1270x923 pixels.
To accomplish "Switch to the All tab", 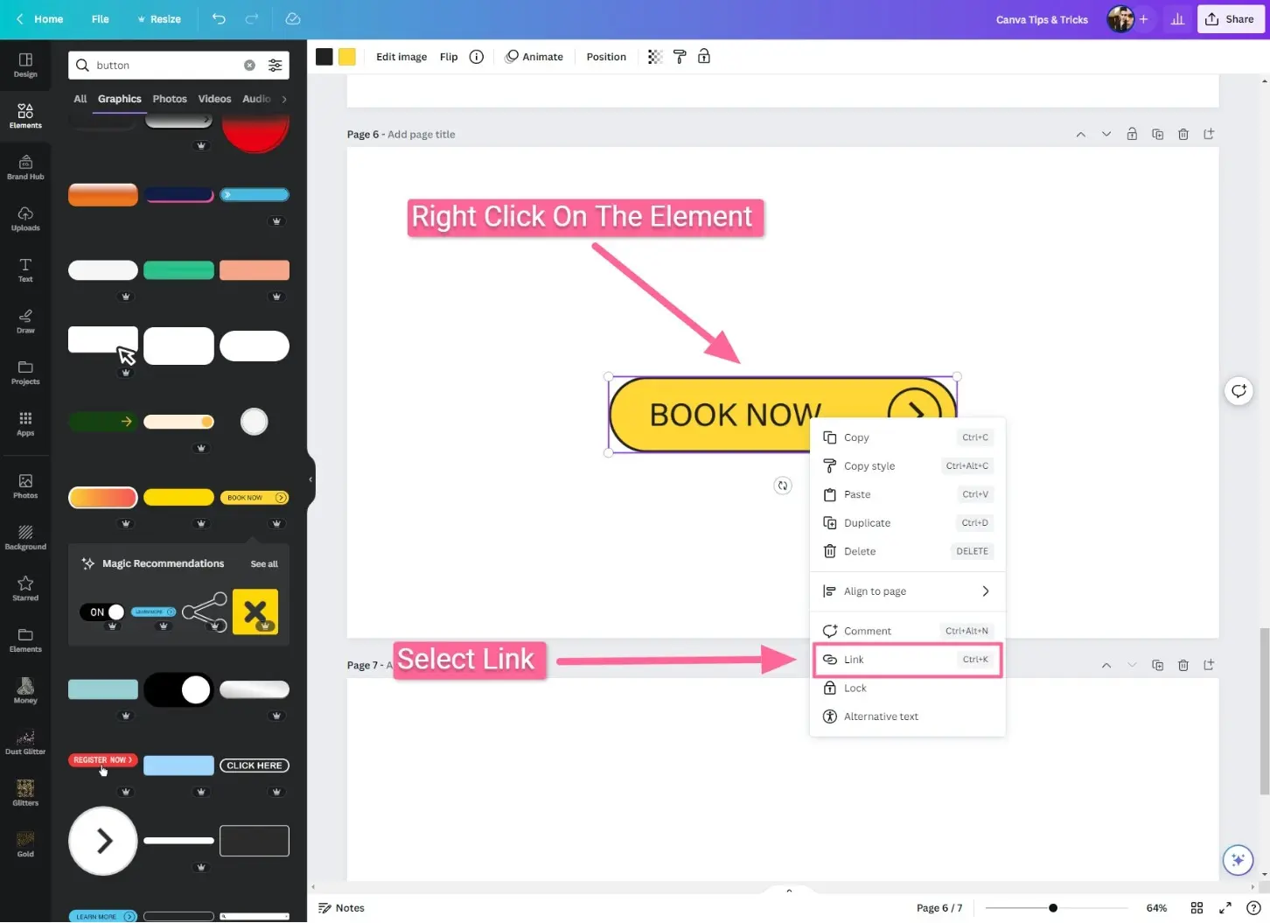I will pos(80,99).
